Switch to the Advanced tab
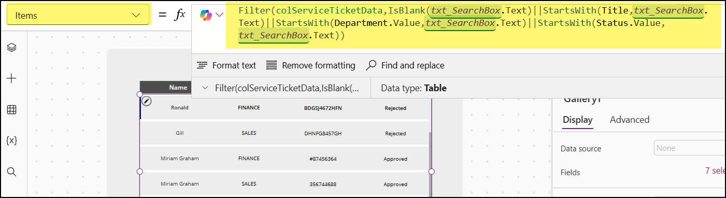726x198 pixels. [630, 120]
